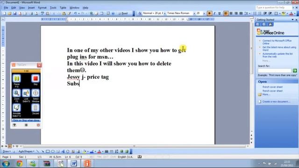299x168 pixels.
Task: Open the Fill Color dropdown arrow in Drawing toolbar
Action: [88, 152]
